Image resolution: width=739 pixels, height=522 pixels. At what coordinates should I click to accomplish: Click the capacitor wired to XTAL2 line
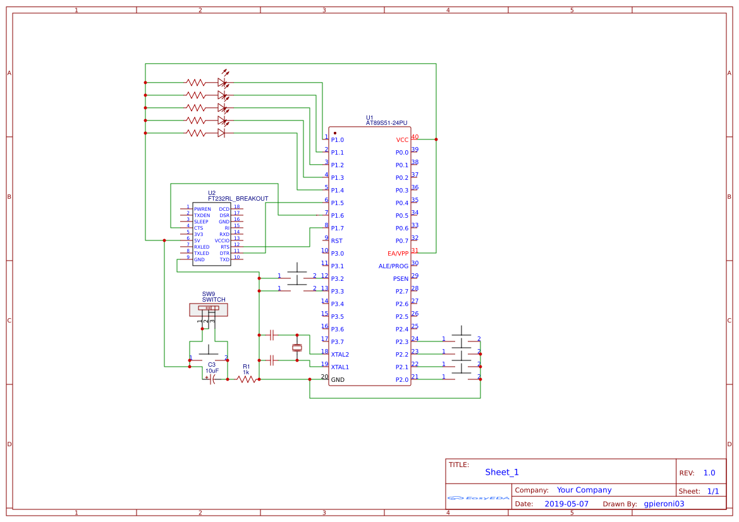pos(272,335)
